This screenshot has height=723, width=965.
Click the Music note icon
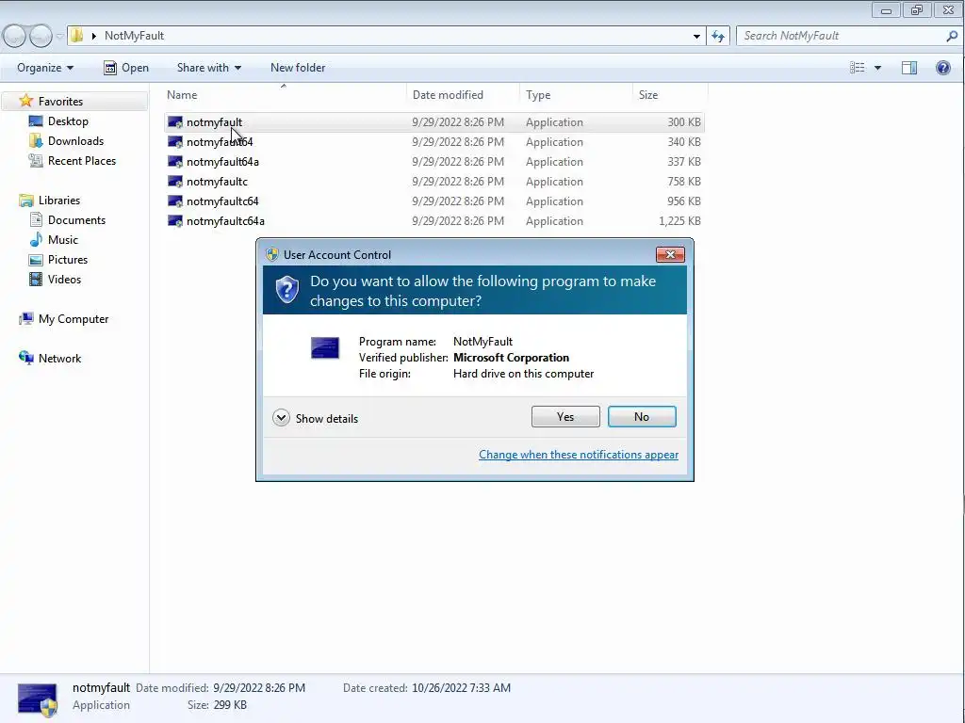(x=37, y=240)
